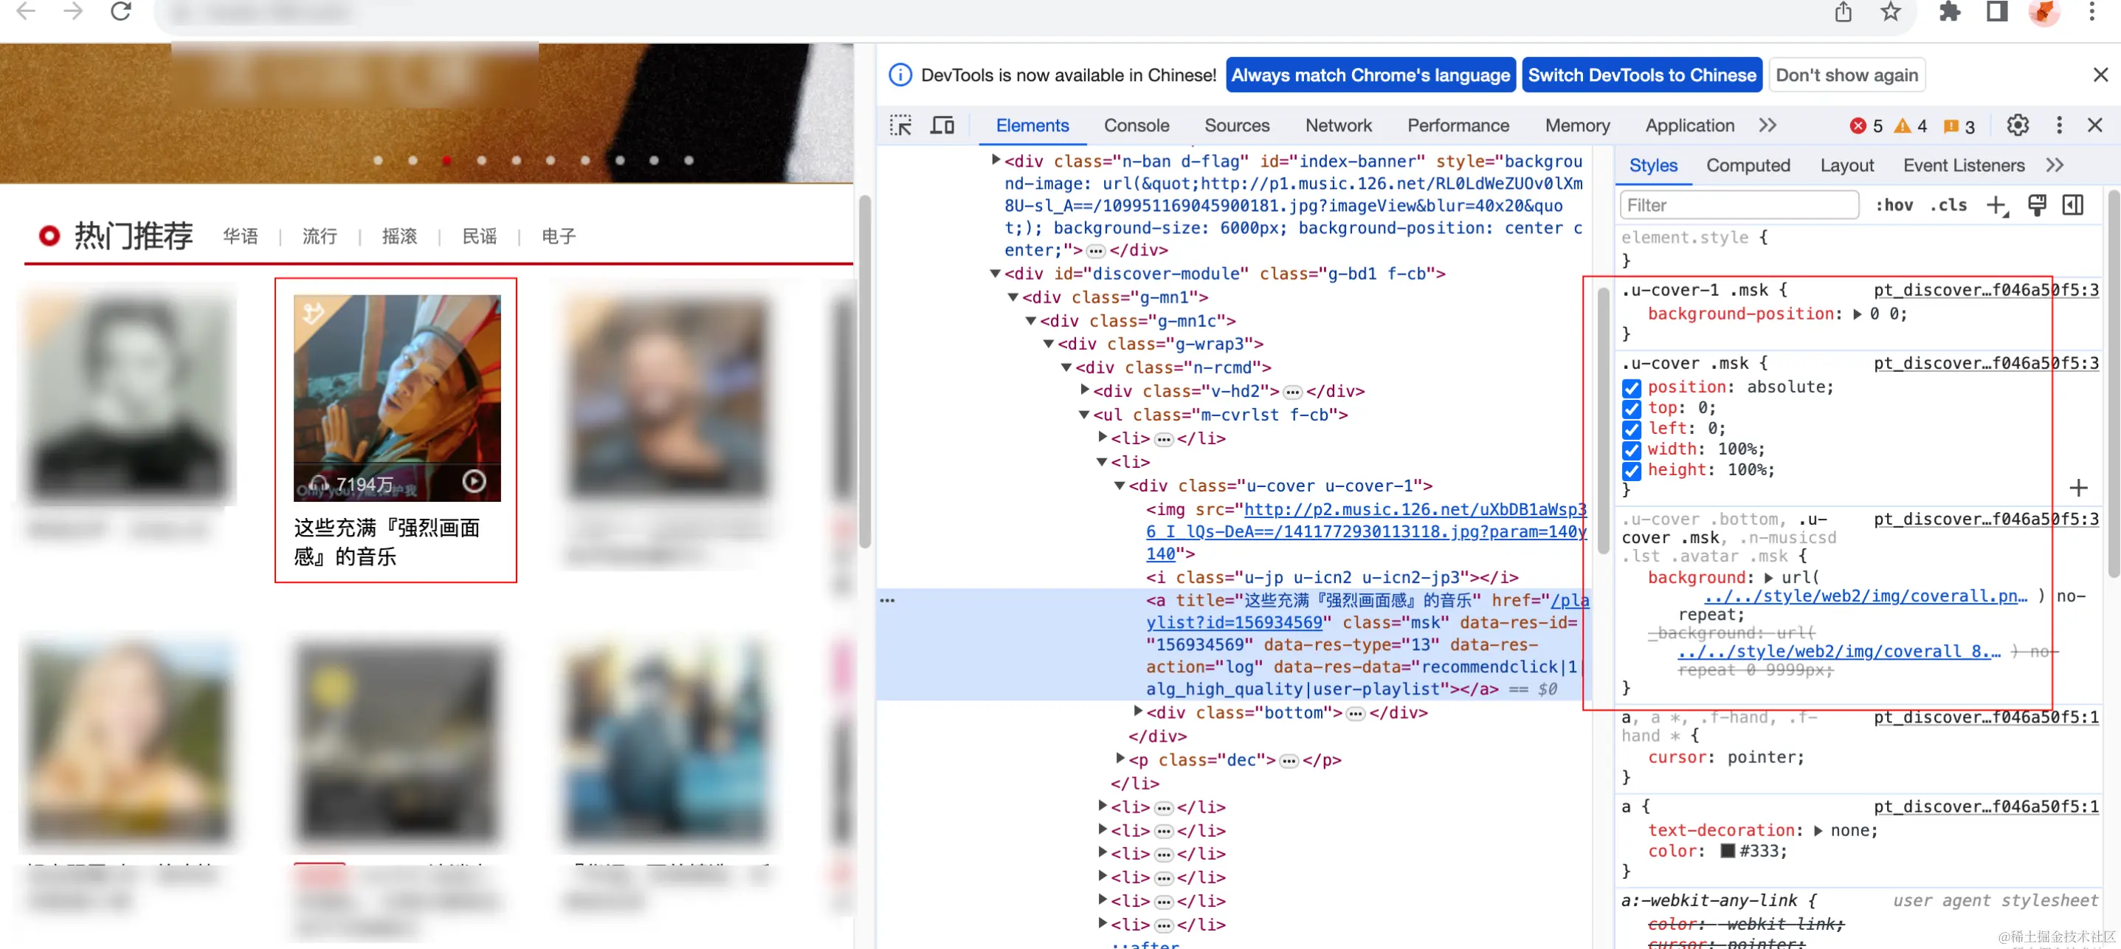Open the Computed styles tab
This screenshot has height=949, width=2121.
click(x=1747, y=166)
